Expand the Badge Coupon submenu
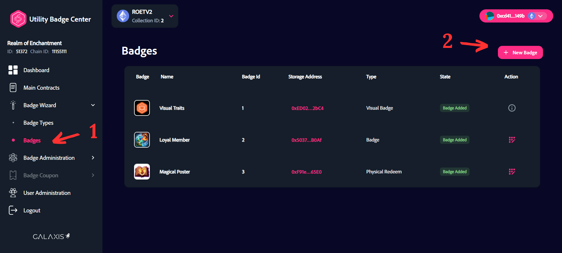This screenshot has width=562, height=253. tap(93, 175)
